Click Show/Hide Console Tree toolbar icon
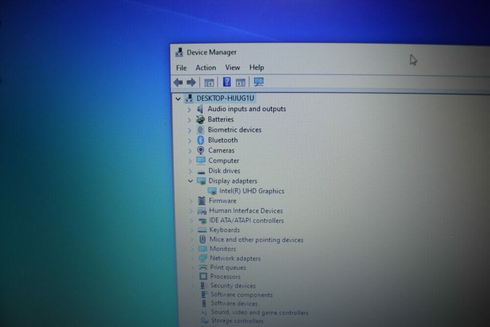Screen dimensions: 490x327 (209, 82)
